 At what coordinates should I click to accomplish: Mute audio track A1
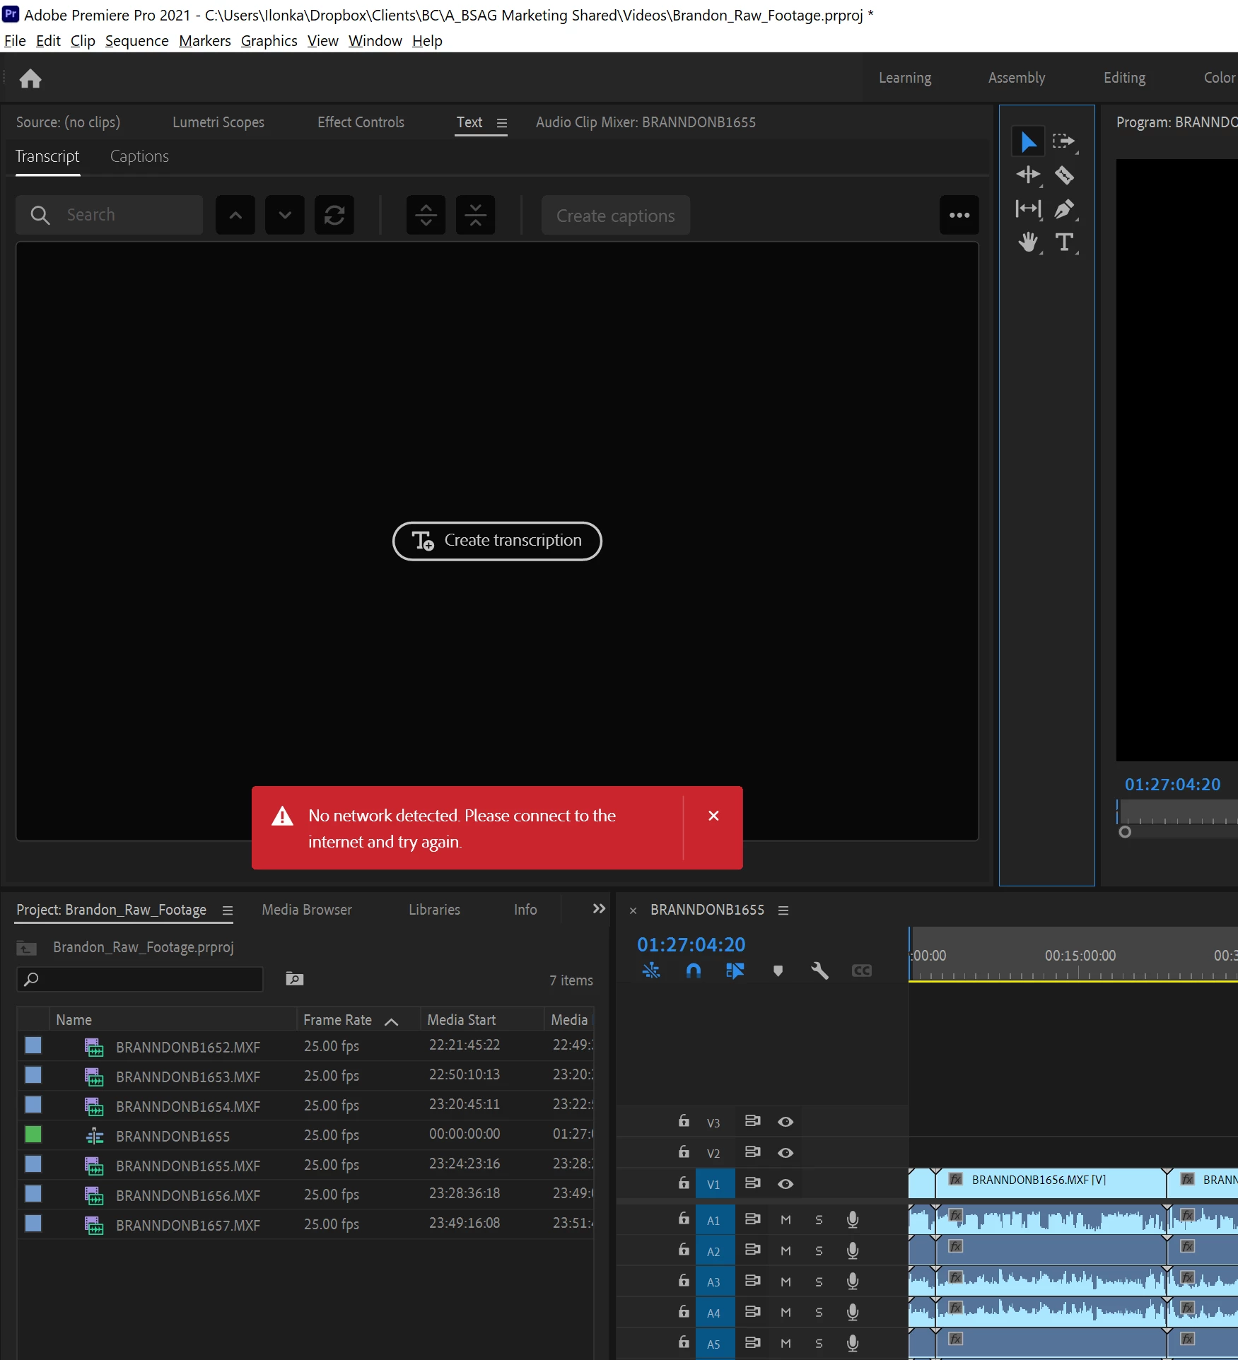(786, 1220)
